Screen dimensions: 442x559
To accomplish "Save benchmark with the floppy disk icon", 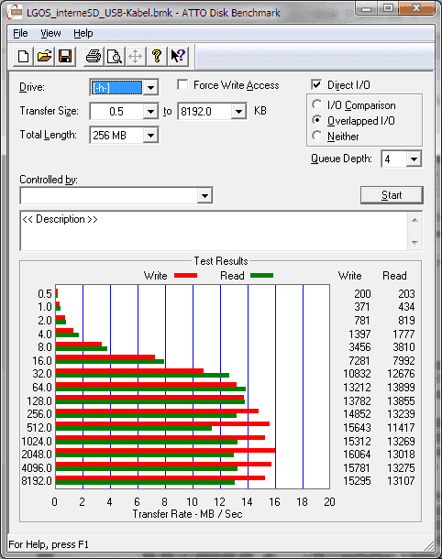I will [65, 56].
